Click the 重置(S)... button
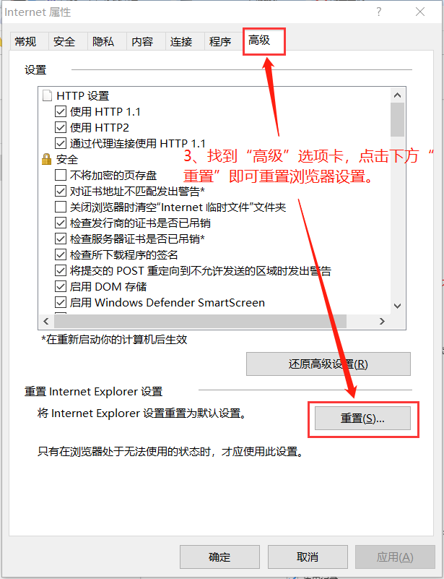 coord(362,418)
